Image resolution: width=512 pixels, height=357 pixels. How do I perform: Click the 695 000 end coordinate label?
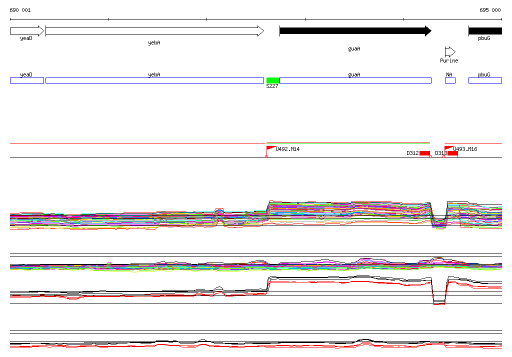[x=490, y=10]
